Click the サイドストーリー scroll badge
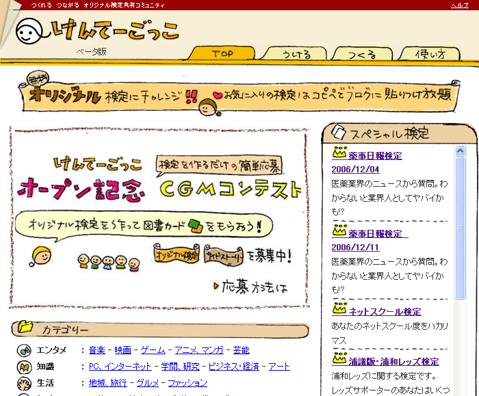The height and width of the screenshot is (396, 479). 224,254
